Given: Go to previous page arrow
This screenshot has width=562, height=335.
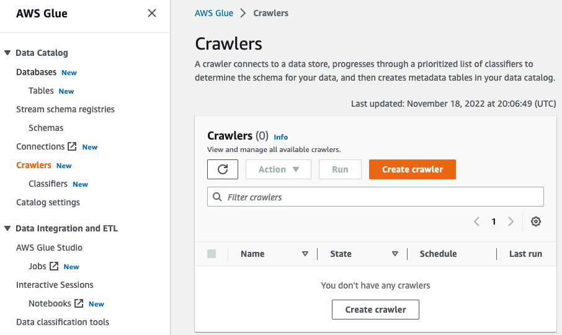Looking at the screenshot, I should click(476, 221).
